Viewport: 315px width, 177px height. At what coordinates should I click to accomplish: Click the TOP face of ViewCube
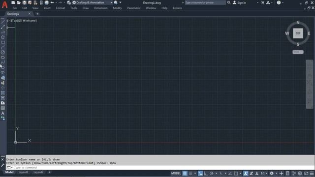coord(298,33)
